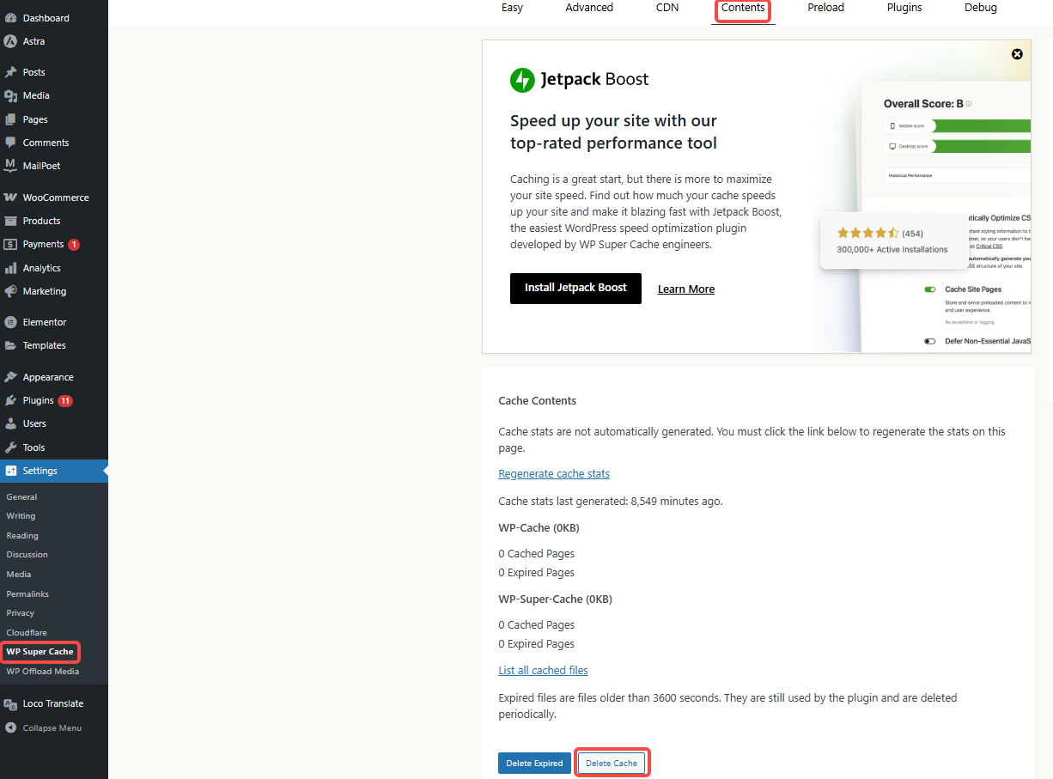This screenshot has width=1053, height=779.
Task: Click the Dashboard icon in sidebar
Action: tap(10, 18)
